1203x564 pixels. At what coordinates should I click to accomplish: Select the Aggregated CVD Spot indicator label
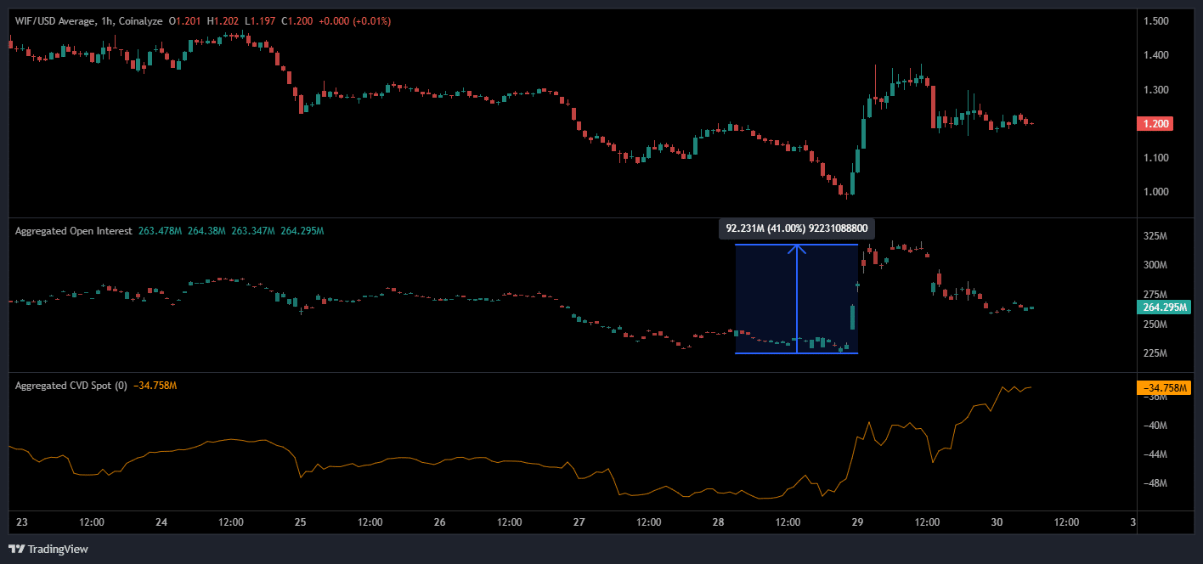71,386
